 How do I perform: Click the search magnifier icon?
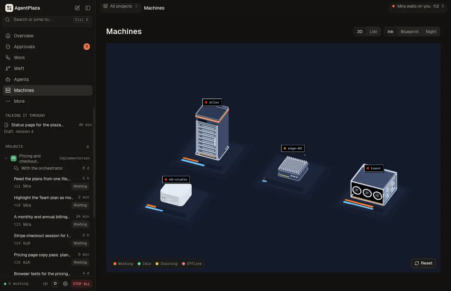click(x=8, y=19)
